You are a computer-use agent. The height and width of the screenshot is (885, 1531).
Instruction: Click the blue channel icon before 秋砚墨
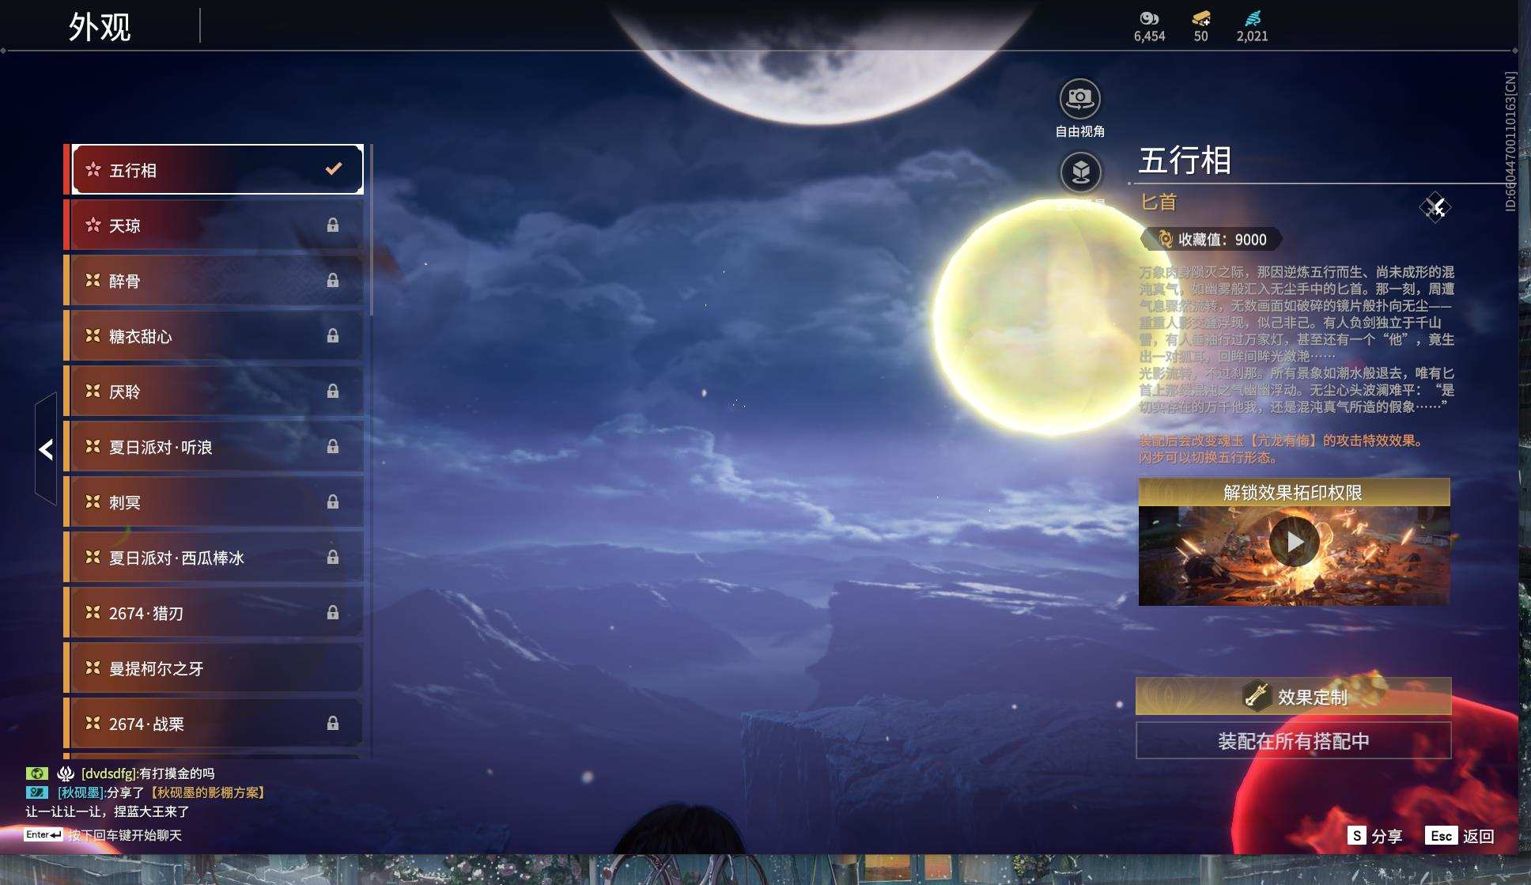click(x=36, y=792)
